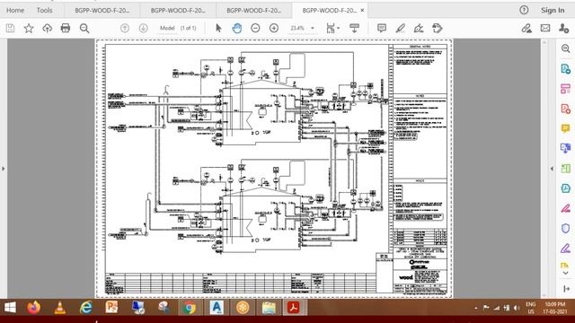The height and width of the screenshot is (323, 575).
Task: Click the Sign In link
Action: pyautogui.click(x=553, y=10)
